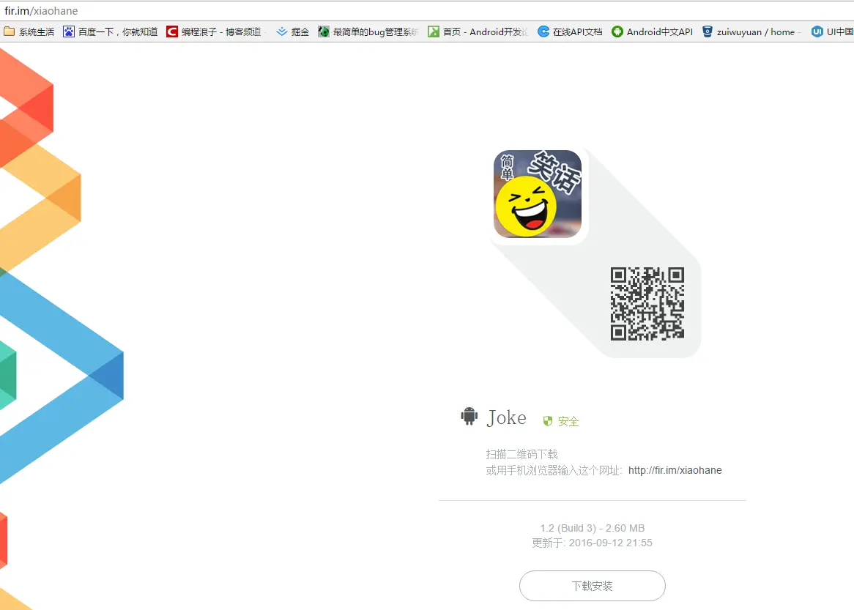Click the QR code image
854x610 pixels.
(x=647, y=304)
